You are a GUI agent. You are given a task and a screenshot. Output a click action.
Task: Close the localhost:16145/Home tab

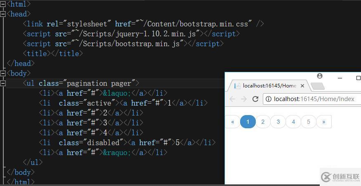[302, 86]
